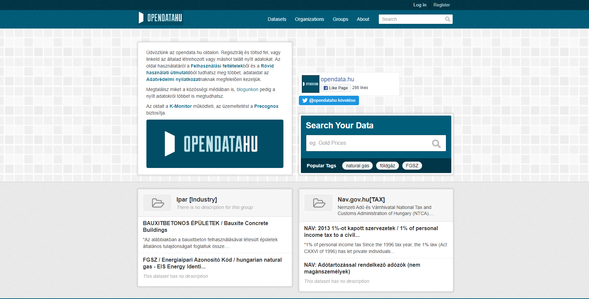The image size is (589, 299).
Task: Open the Ipar [Industry] folder icon
Action: tap(157, 203)
